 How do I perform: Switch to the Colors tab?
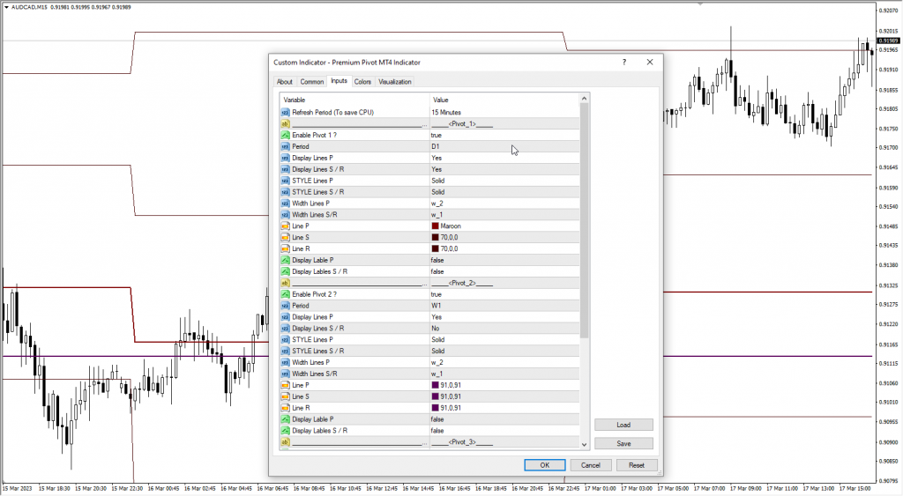[x=362, y=82]
